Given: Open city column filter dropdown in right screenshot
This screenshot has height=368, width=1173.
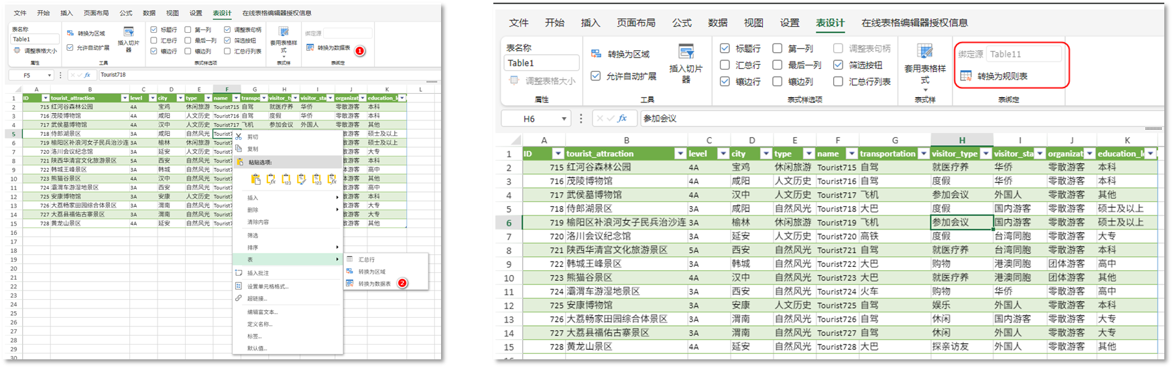Looking at the screenshot, I should [x=765, y=154].
